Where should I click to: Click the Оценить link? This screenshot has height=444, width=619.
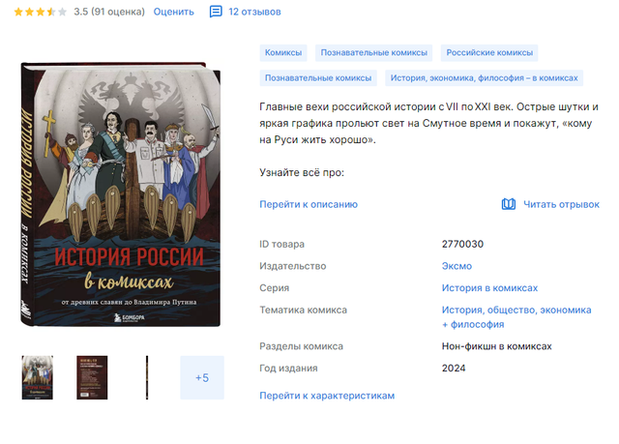(x=174, y=12)
